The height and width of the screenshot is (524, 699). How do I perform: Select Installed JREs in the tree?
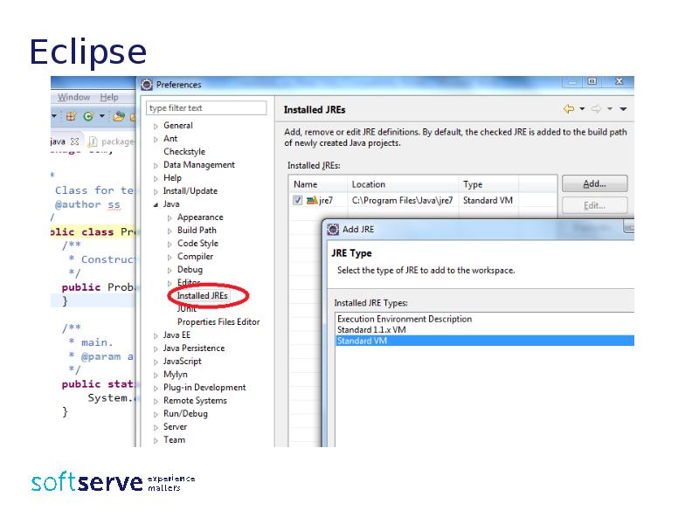[203, 296]
